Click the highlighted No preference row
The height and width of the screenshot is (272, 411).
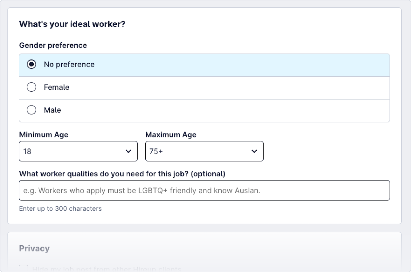pyautogui.click(x=154, y=65)
